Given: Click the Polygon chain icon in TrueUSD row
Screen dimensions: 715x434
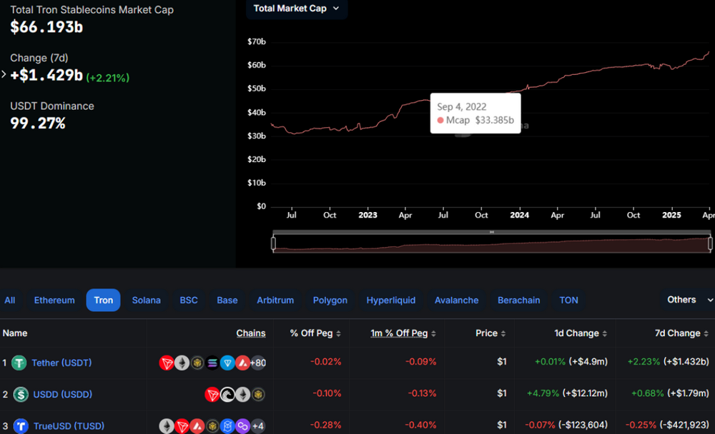Looking at the screenshot, I should (x=242, y=426).
